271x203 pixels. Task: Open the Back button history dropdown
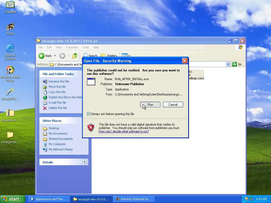pos(55,56)
